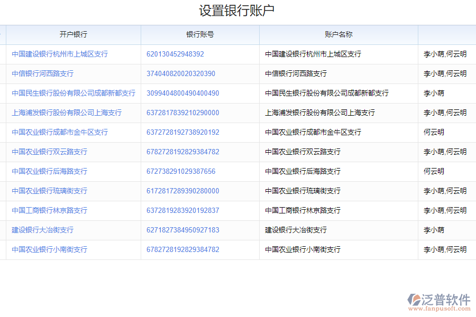Click the 账户名称 column header

[x=338, y=34]
